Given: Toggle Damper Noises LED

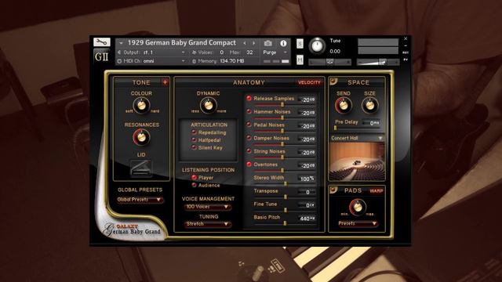Looking at the screenshot, I should click(x=249, y=138).
